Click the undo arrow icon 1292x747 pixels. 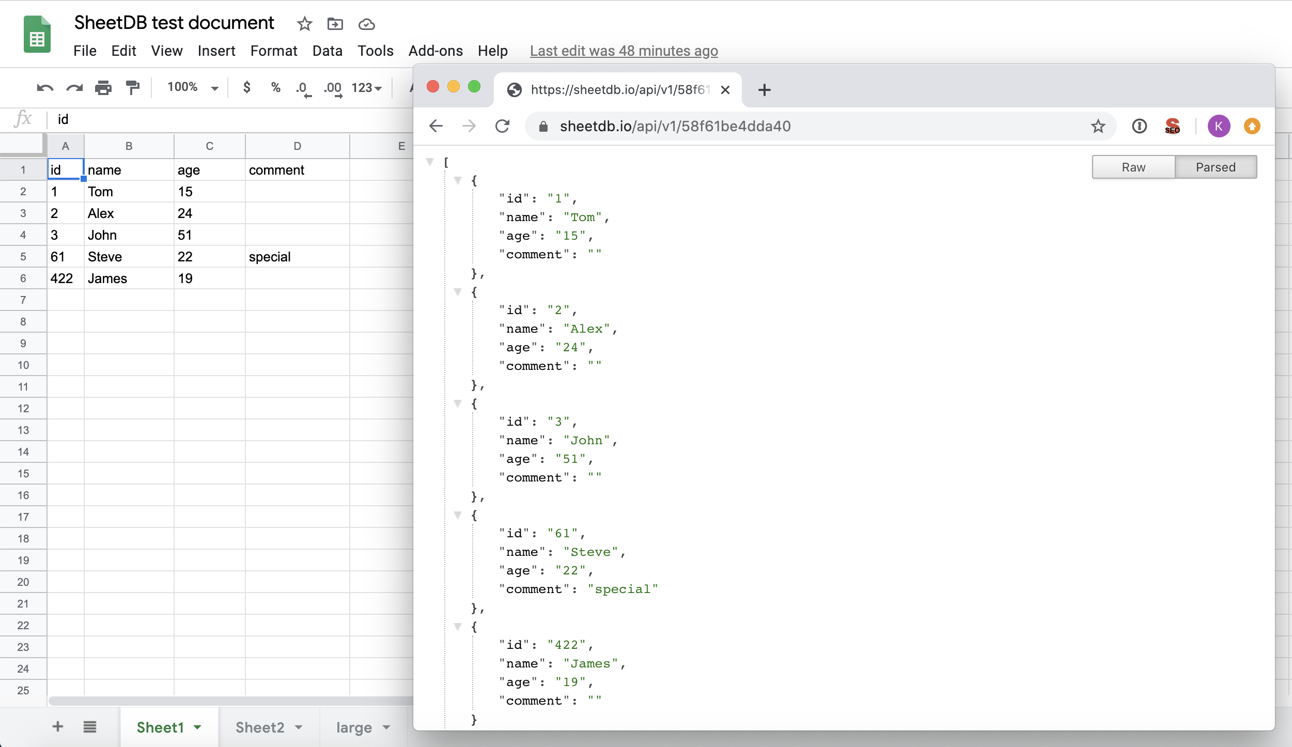[x=45, y=88]
